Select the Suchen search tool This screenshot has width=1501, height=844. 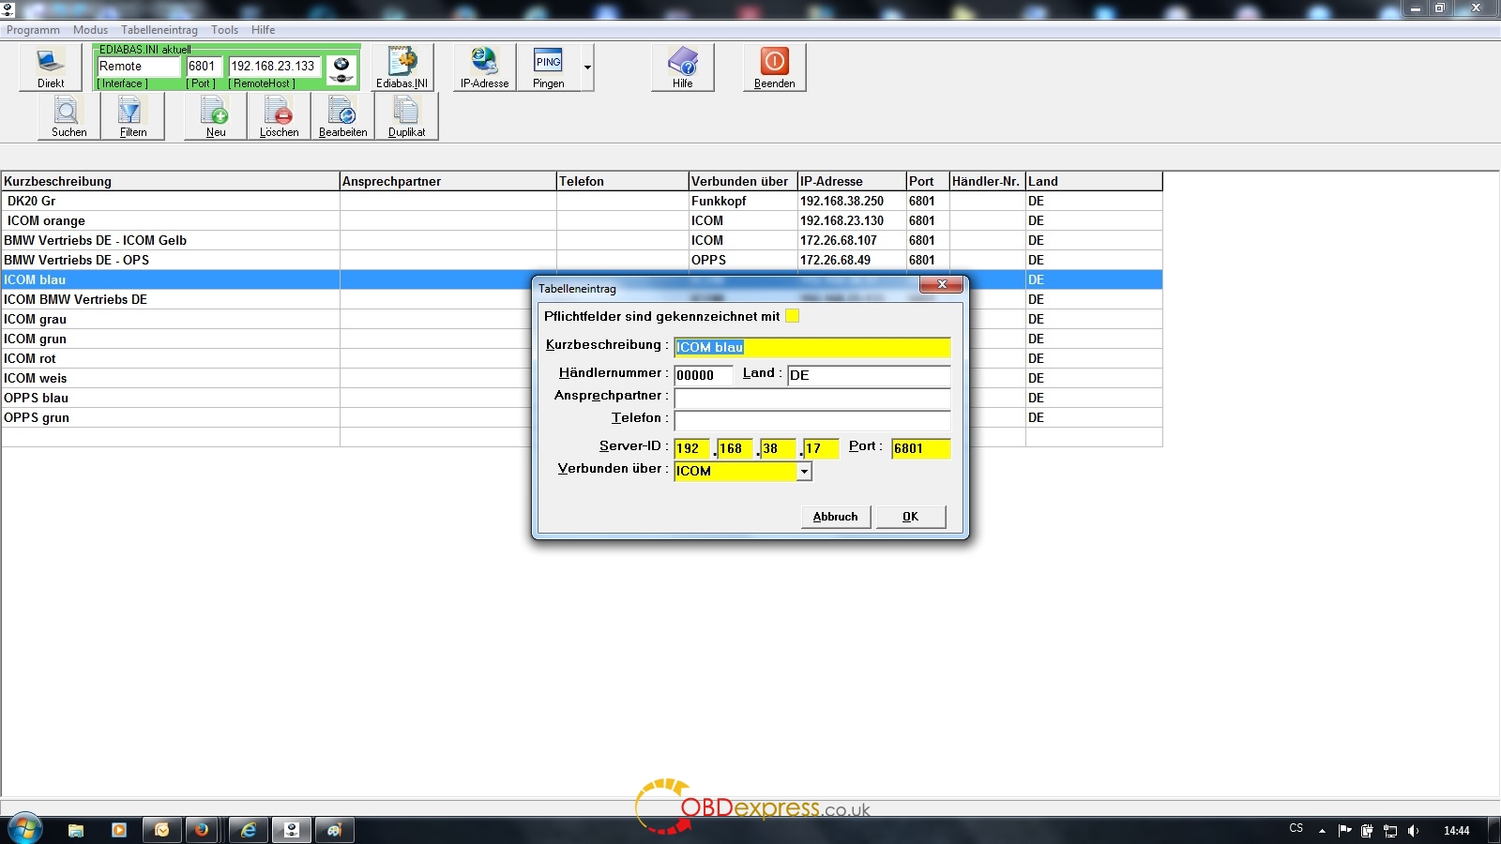[68, 117]
